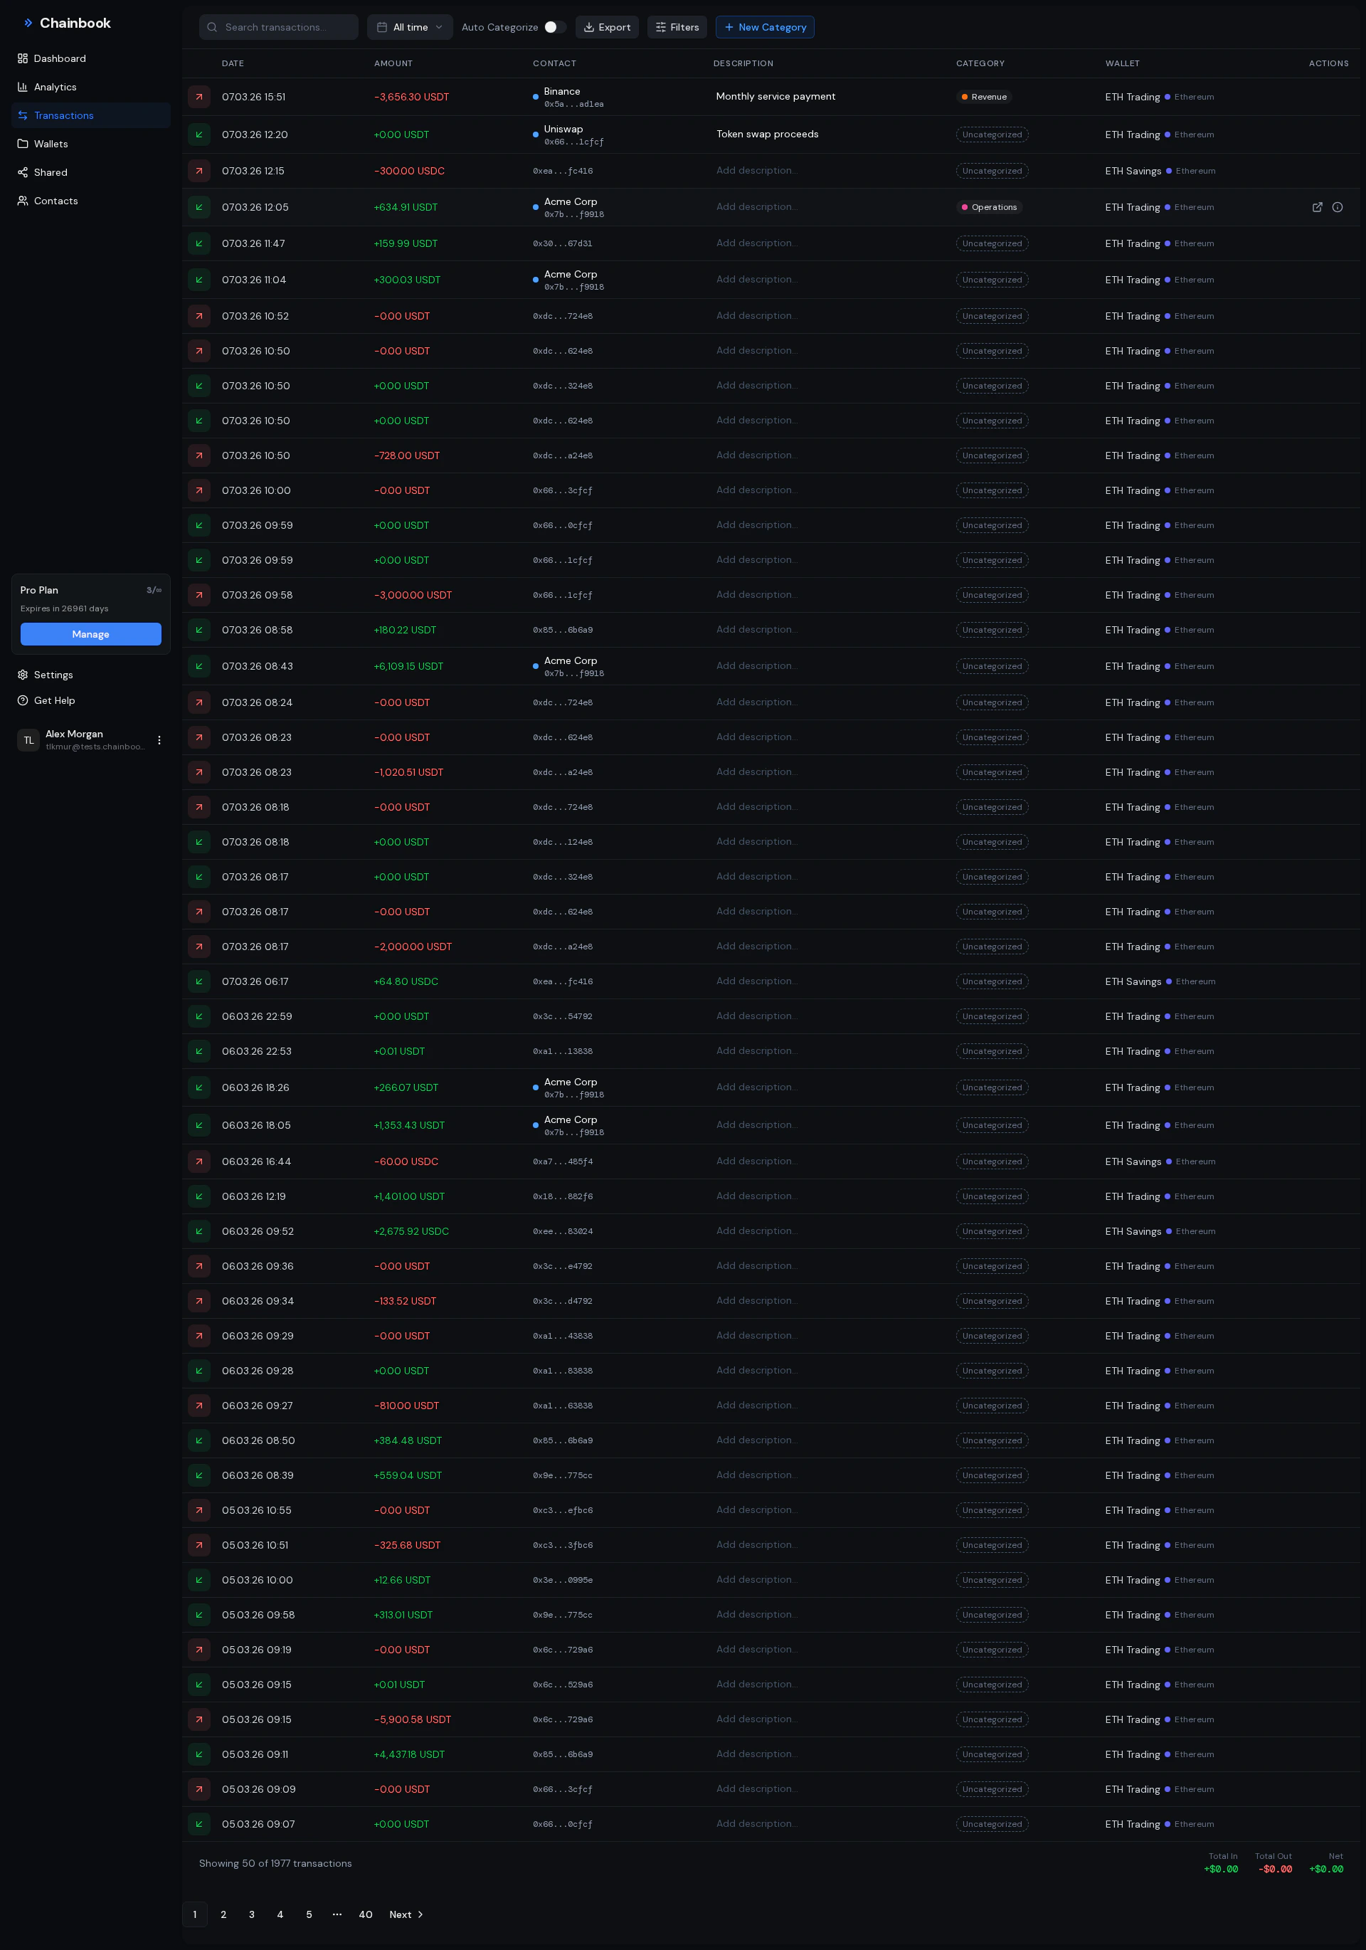This screenshot has width=1366, height=1950.
Task: Open the Contacts section
Action: [x=55, y=201]
